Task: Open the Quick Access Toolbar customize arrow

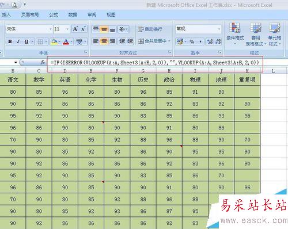Action: click(x=25, y=4)
